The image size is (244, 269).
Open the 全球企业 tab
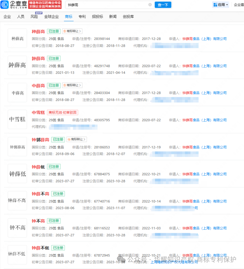(51, 17)
